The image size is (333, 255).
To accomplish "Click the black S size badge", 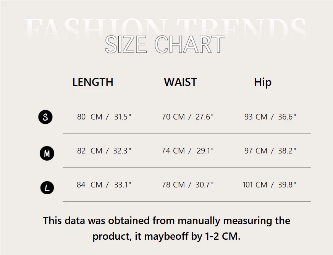I will tap(45, 117).
